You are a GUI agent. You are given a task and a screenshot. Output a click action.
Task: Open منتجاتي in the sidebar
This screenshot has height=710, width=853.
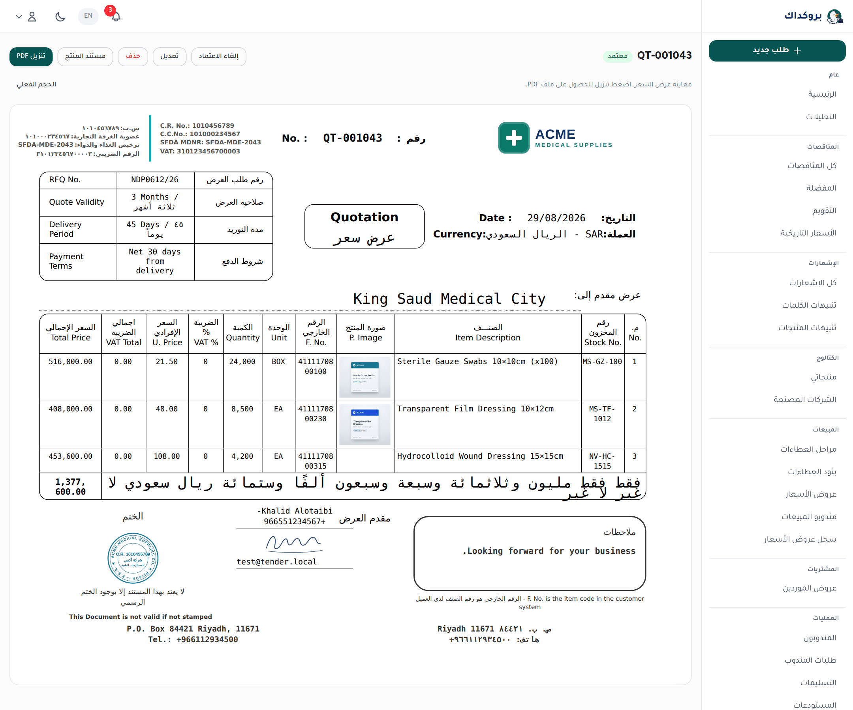[x=823, y=377]
